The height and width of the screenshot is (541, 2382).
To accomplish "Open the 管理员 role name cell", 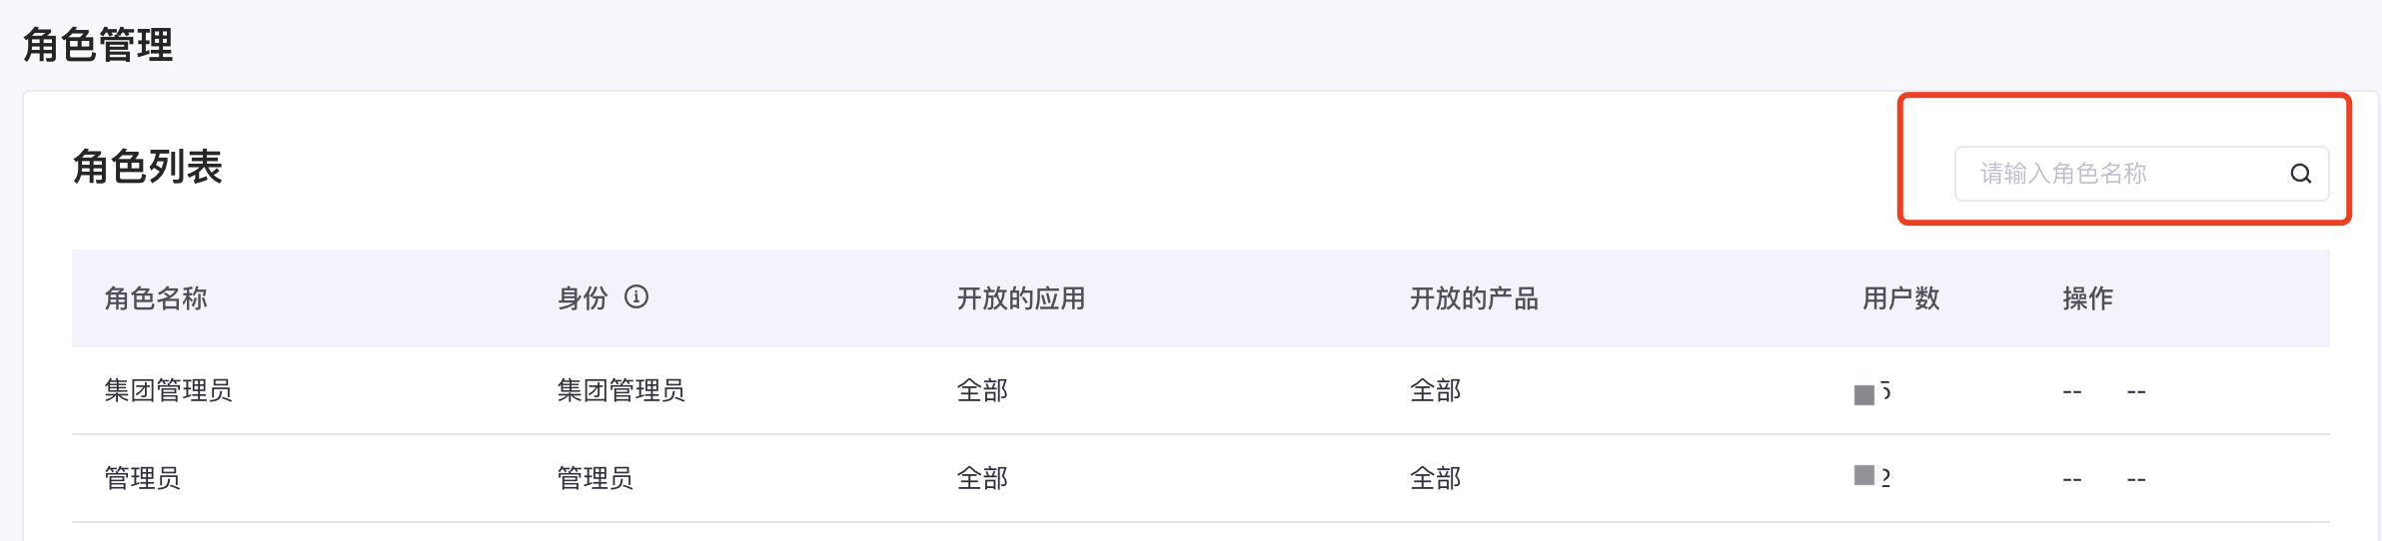I will coord(143,478).
